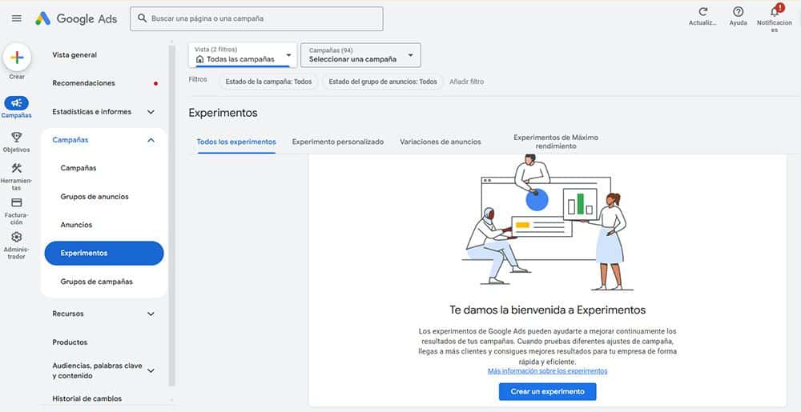
Task: Click Añadir filtro
Action: tap(466, 82)
